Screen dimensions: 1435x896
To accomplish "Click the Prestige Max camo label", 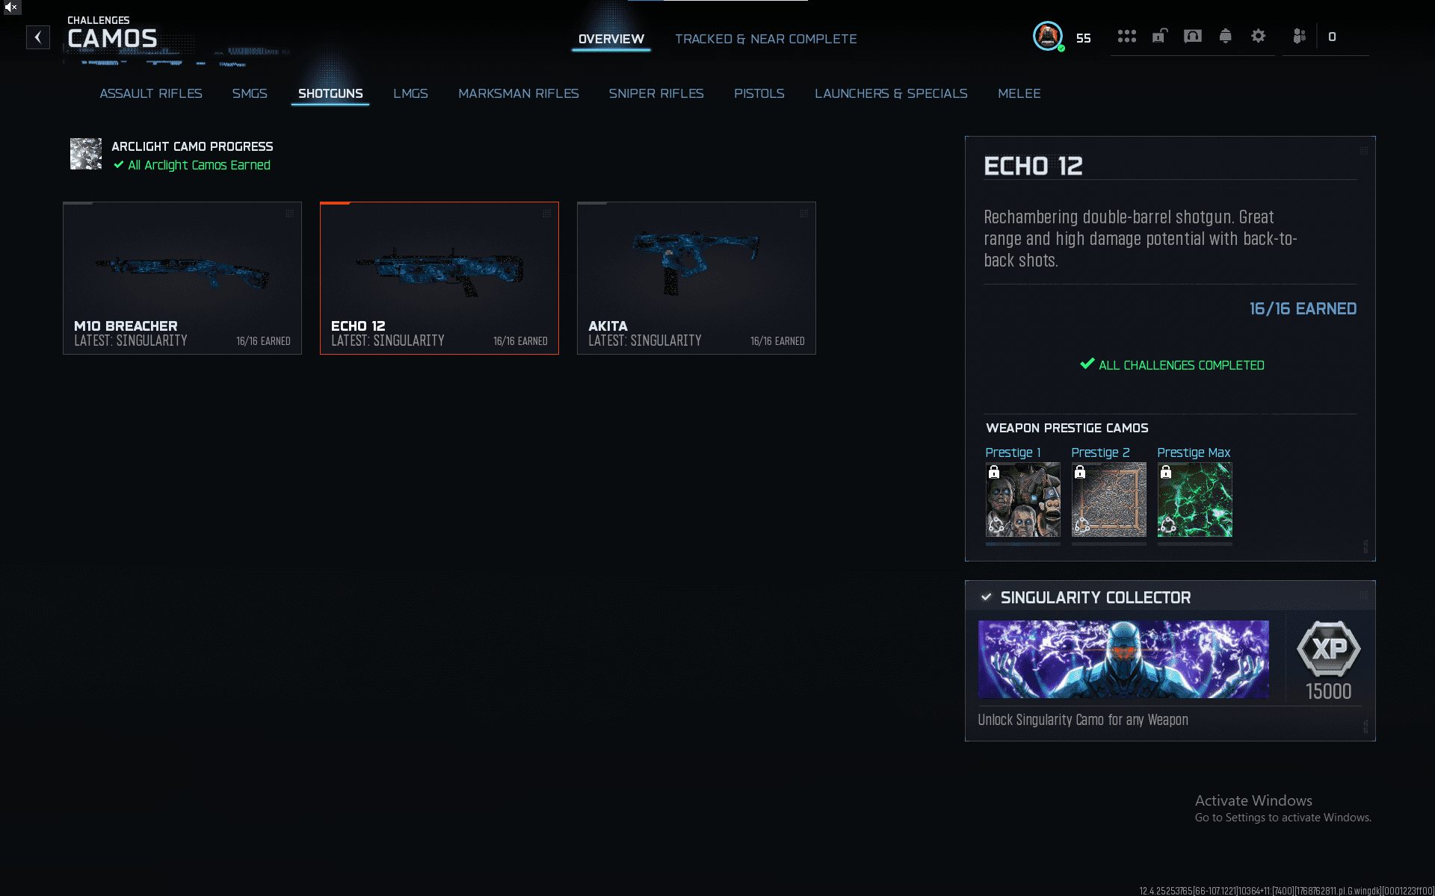I will [x=1193, y=452].
